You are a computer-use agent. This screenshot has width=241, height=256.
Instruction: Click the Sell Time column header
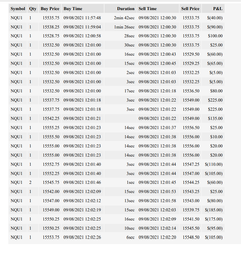click(158, 9)
